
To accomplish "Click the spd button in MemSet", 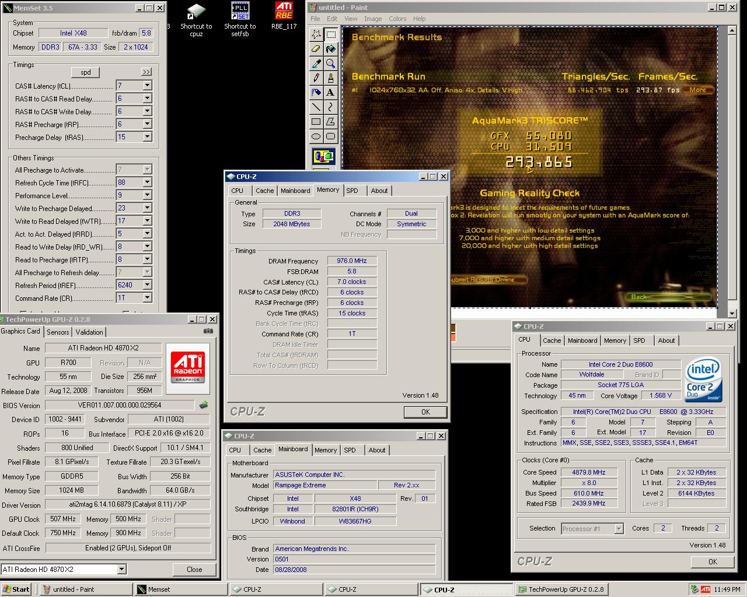I will click(86, 72).
